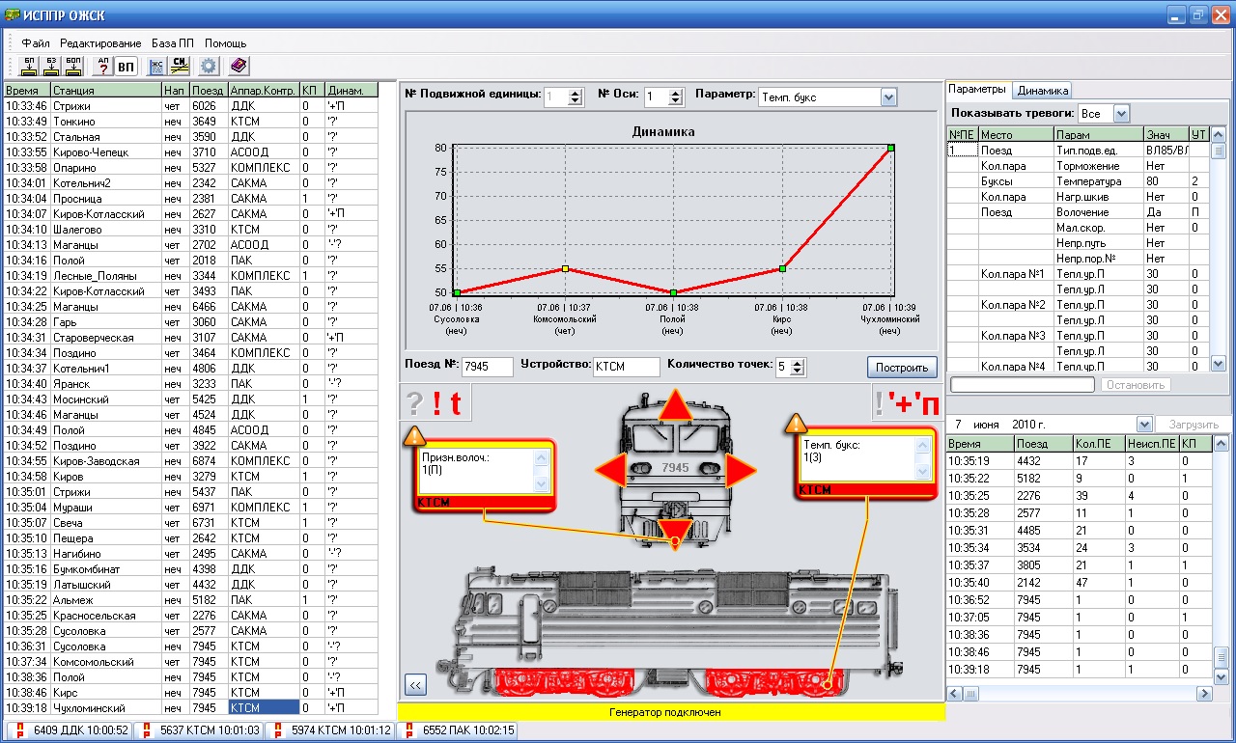This screenshot has width=1236, height=743.
Task: Click the ЖС journal toolbar icon
Action: 156,66
